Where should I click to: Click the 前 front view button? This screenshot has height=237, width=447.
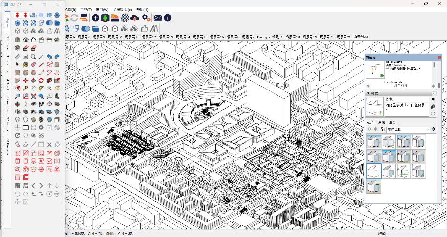[18, 186]
